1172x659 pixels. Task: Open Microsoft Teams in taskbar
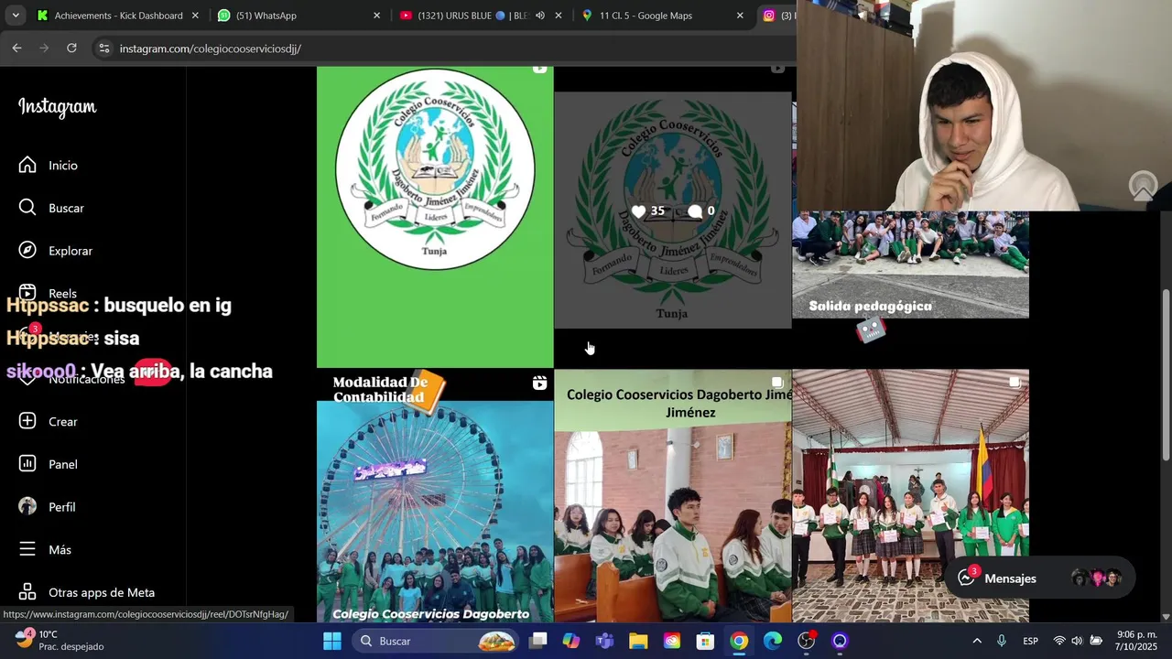pyautogui.click(x=605, y=641)
